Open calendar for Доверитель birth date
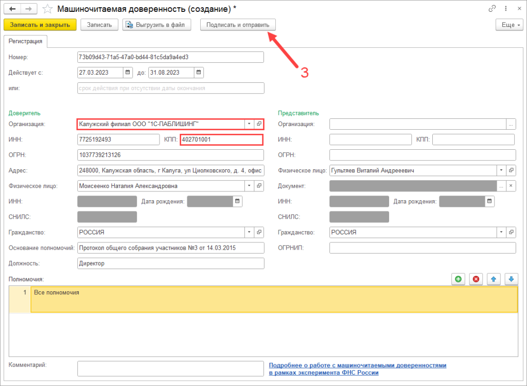 point(237,201)
